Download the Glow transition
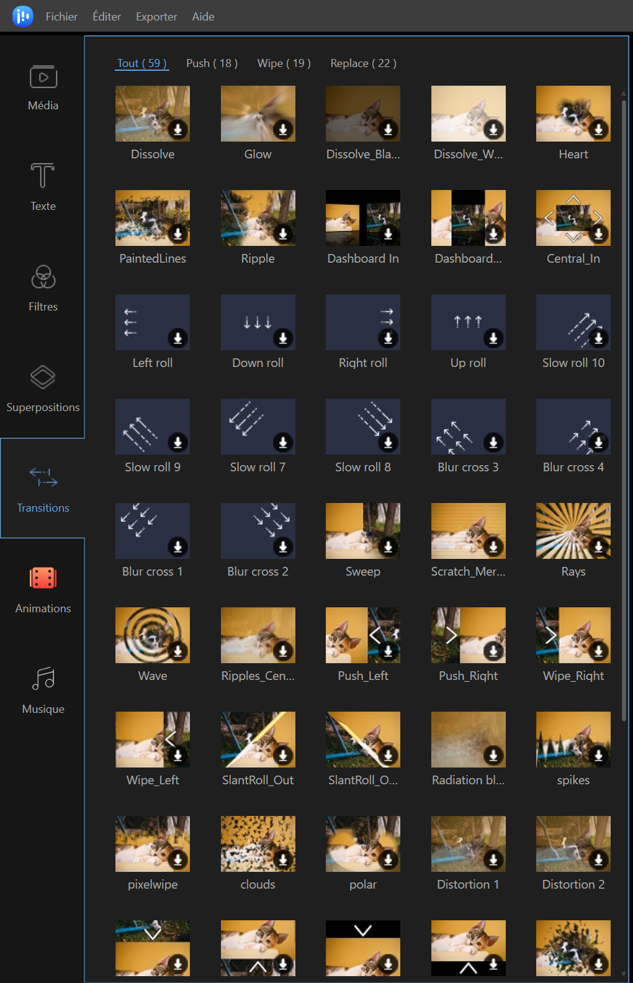The height and width of the screenshot is (983, 633). point(283,129)
